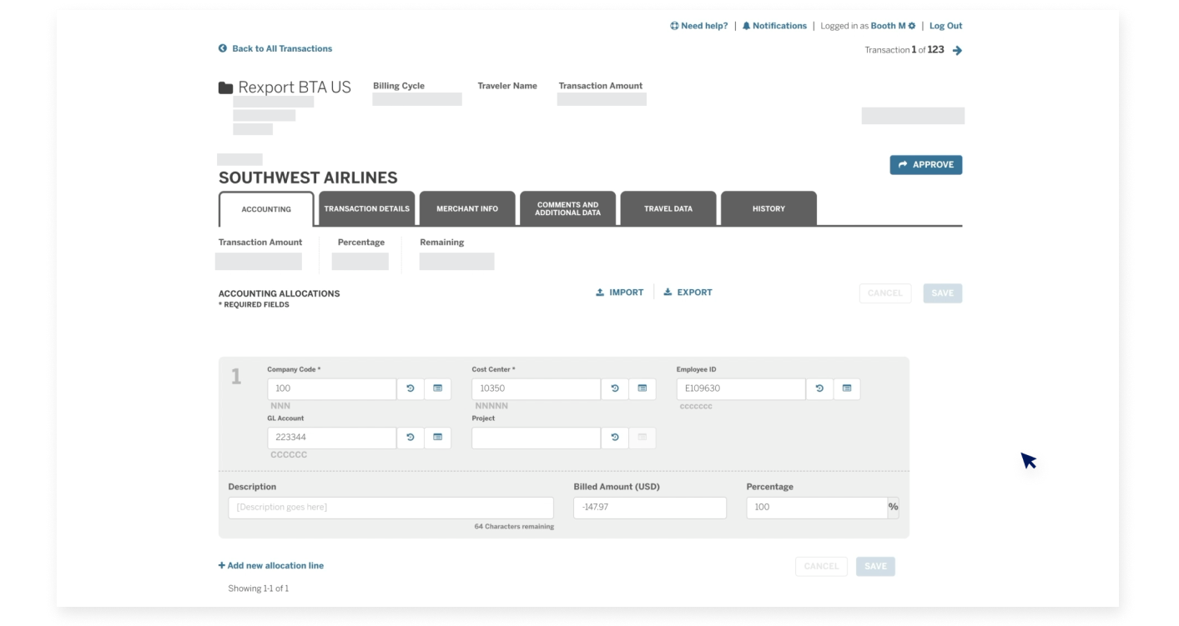Add new allocation line

click(270, 565)
